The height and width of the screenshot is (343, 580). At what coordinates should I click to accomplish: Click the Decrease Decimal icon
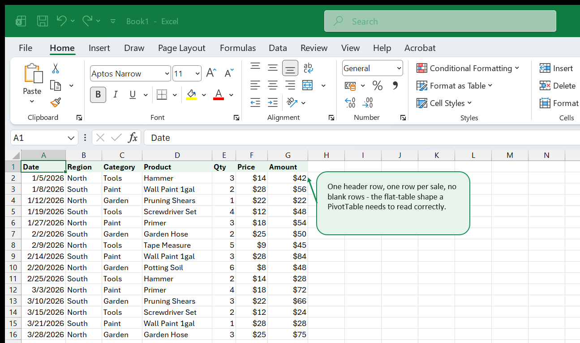(368, 103)
